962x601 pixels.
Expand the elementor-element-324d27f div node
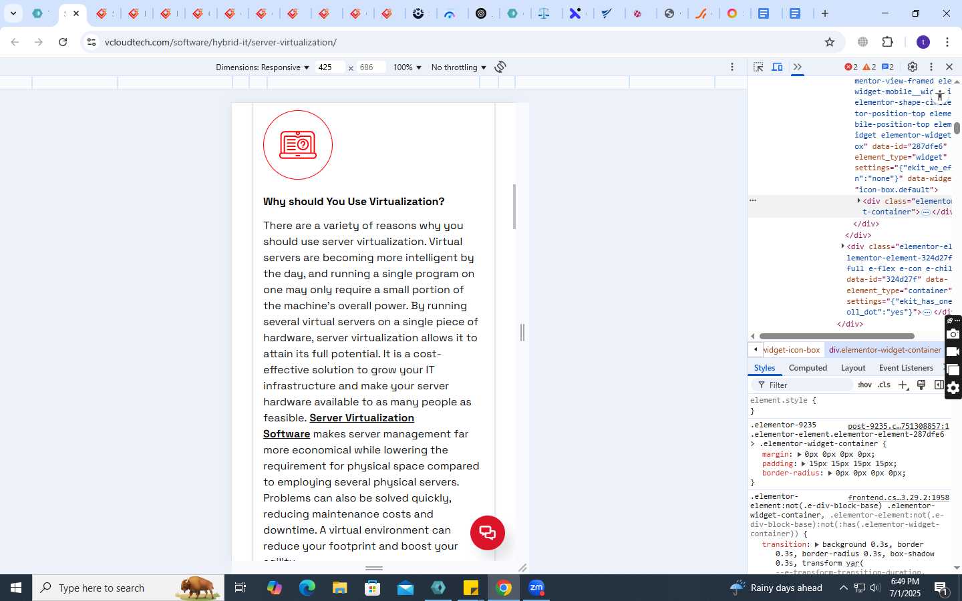(x=843, y=246)
